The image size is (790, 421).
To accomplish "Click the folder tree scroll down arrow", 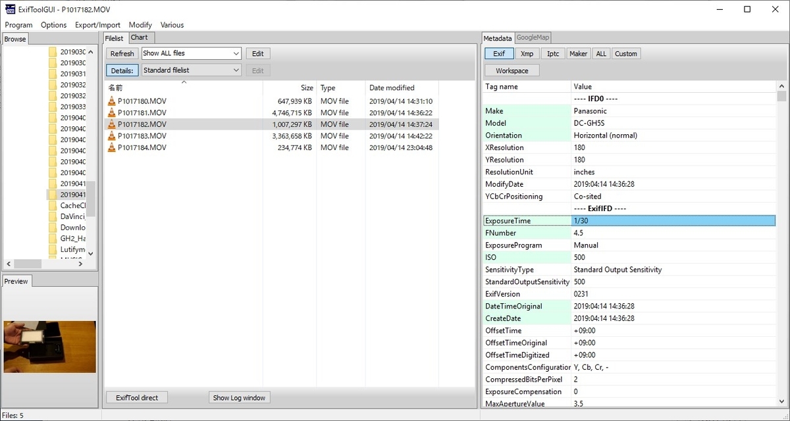I will [91, 253].
